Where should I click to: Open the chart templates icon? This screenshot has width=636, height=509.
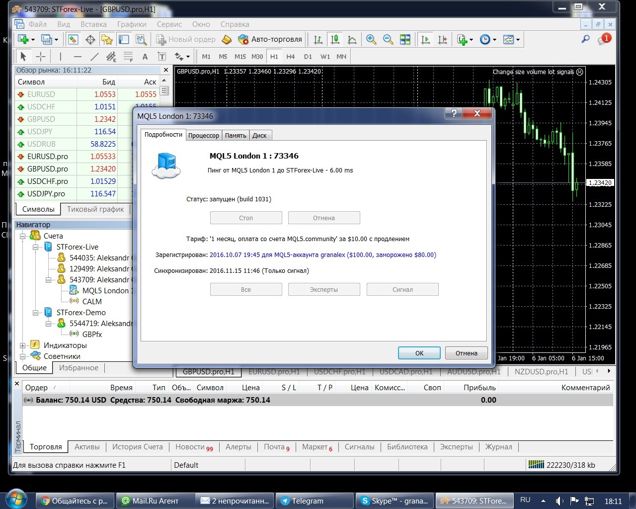pyautogui.click(x=508, y=39)
